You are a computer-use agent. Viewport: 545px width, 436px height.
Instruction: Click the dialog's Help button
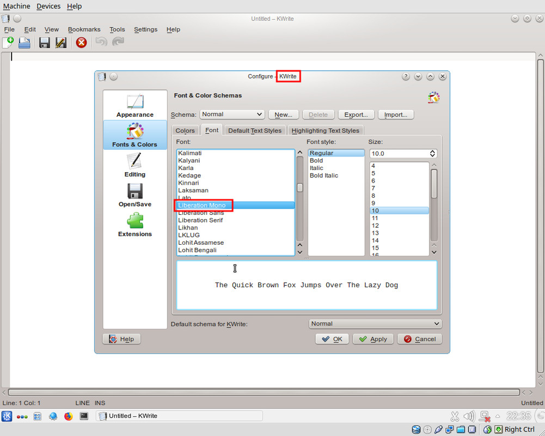coord(121,339)
